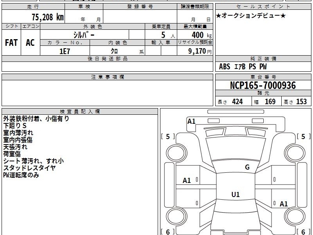
Task: Click the 諸元 header
Action: pyautogui.click(x=263, y=93)
